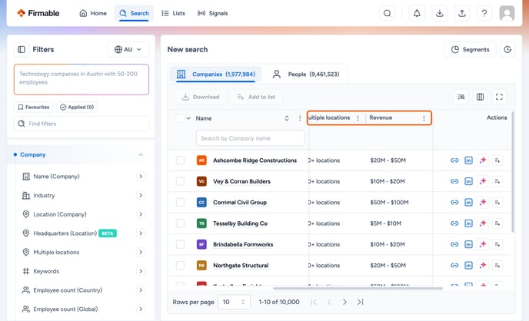The width and height of the screenshot is (529, 321).
Task: Click AI sparkle for Corrimal Civil Group
Action: coord(483,202)
